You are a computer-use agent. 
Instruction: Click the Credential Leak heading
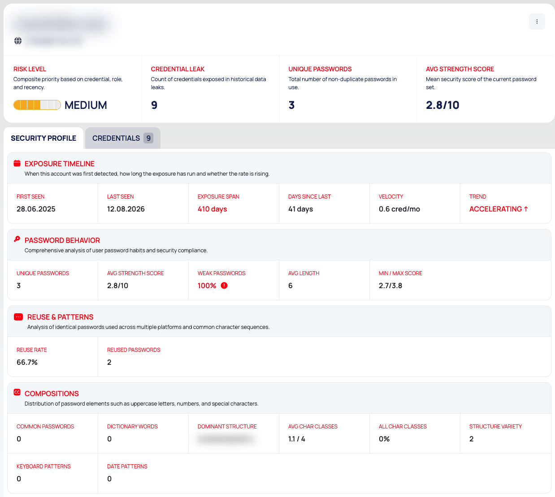click(178, 69)
